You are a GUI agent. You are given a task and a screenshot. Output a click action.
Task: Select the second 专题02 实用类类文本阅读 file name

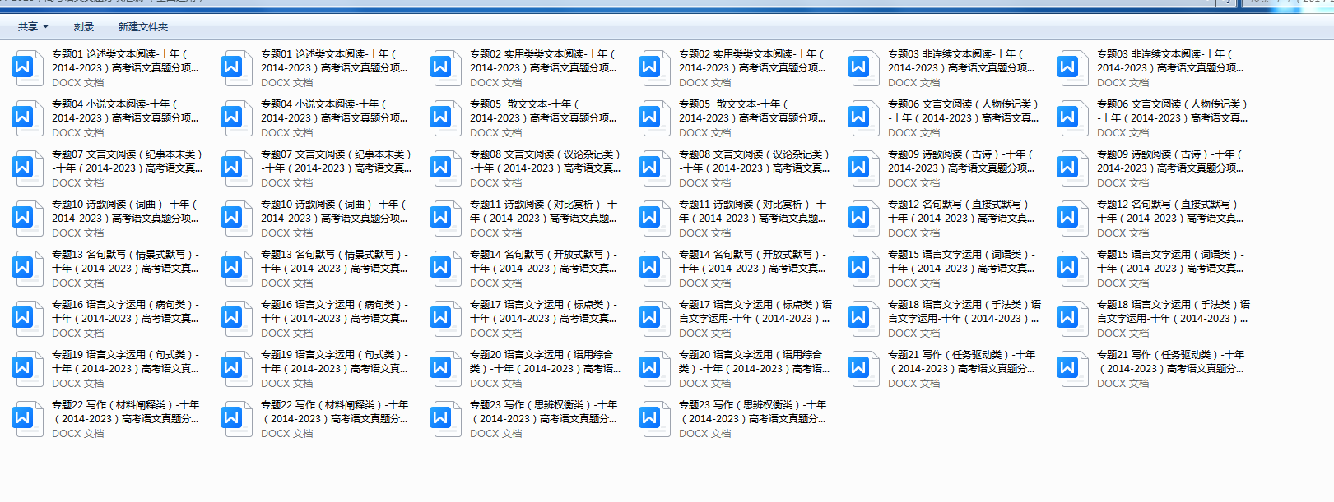point(752,61)
